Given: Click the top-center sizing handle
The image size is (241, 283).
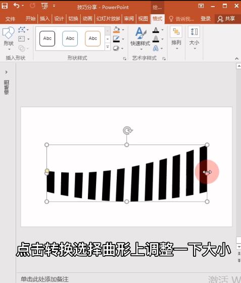Looking at the screenshot, I should coord(127,145).
